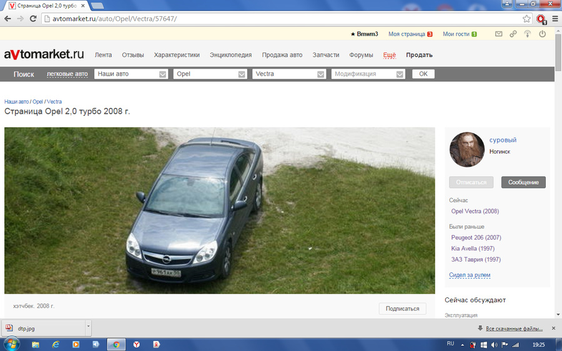The width and height of the screenshot is (562, 351).
Task: Open the Продажа авто menu item
Action: click(282, 55)
